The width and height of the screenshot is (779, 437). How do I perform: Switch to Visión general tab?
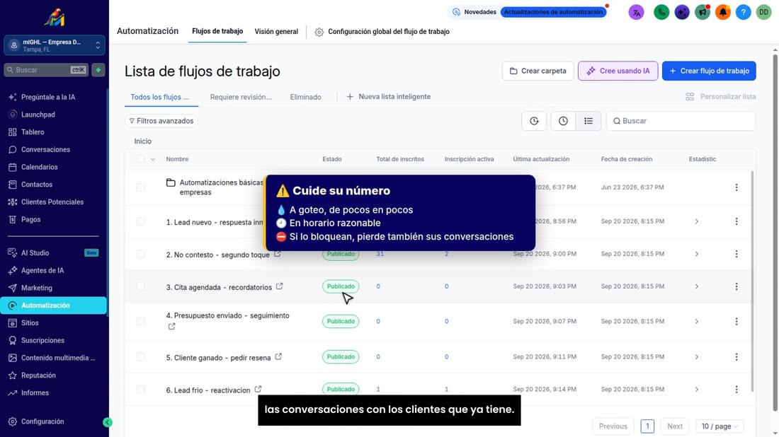point(276,31)
